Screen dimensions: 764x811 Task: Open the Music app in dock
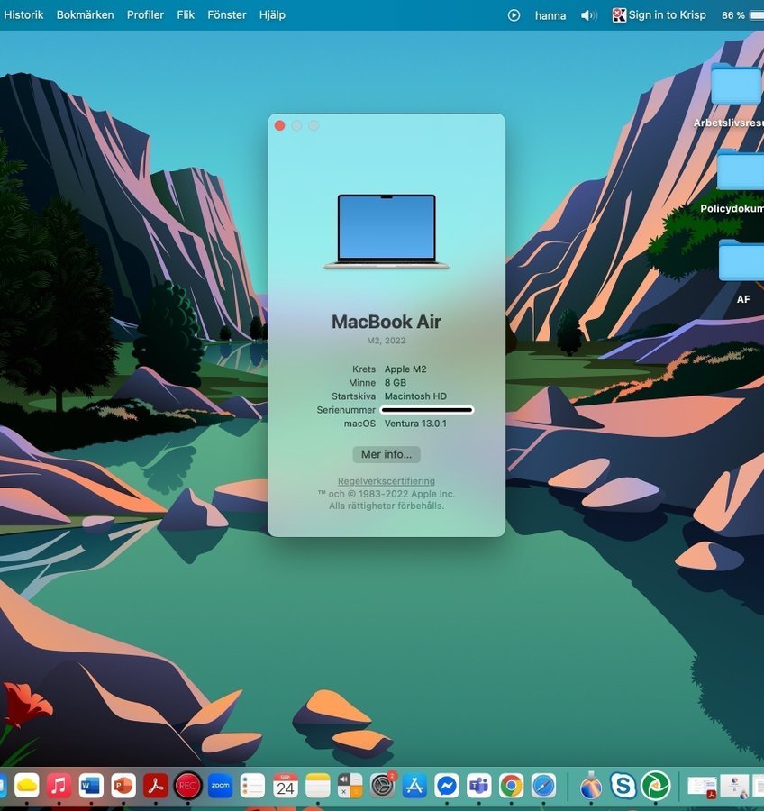tap(59, 786)
